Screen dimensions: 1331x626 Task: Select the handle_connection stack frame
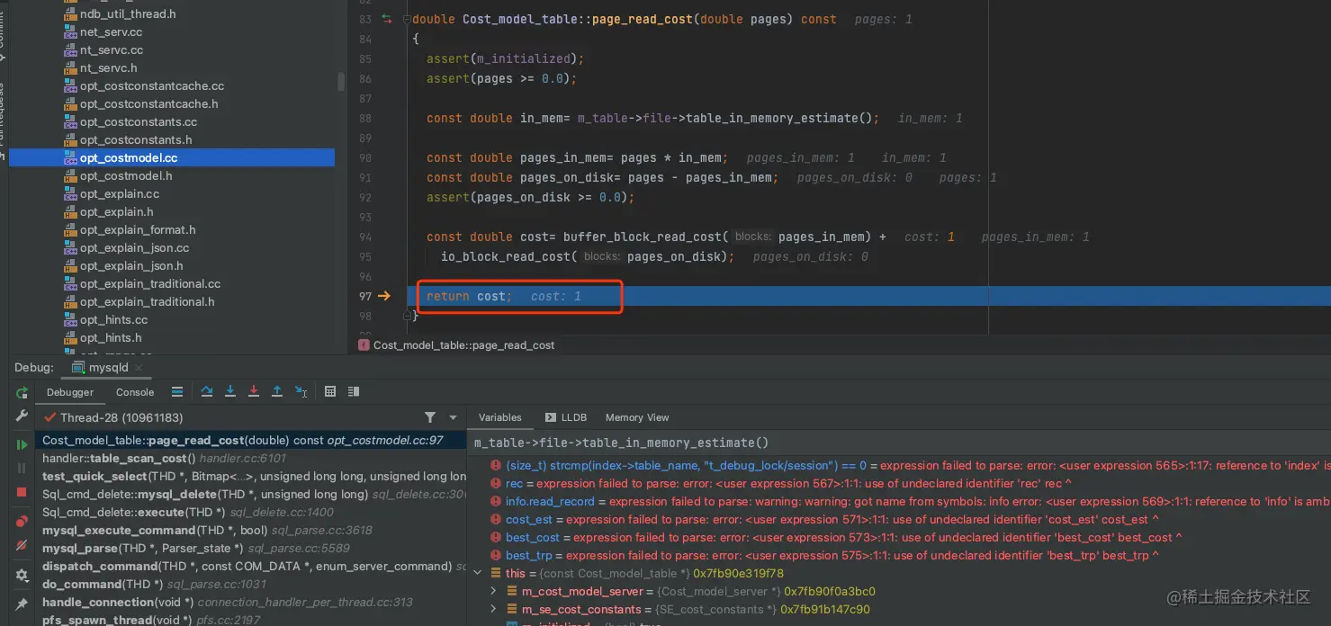click(x=251, y=603)
